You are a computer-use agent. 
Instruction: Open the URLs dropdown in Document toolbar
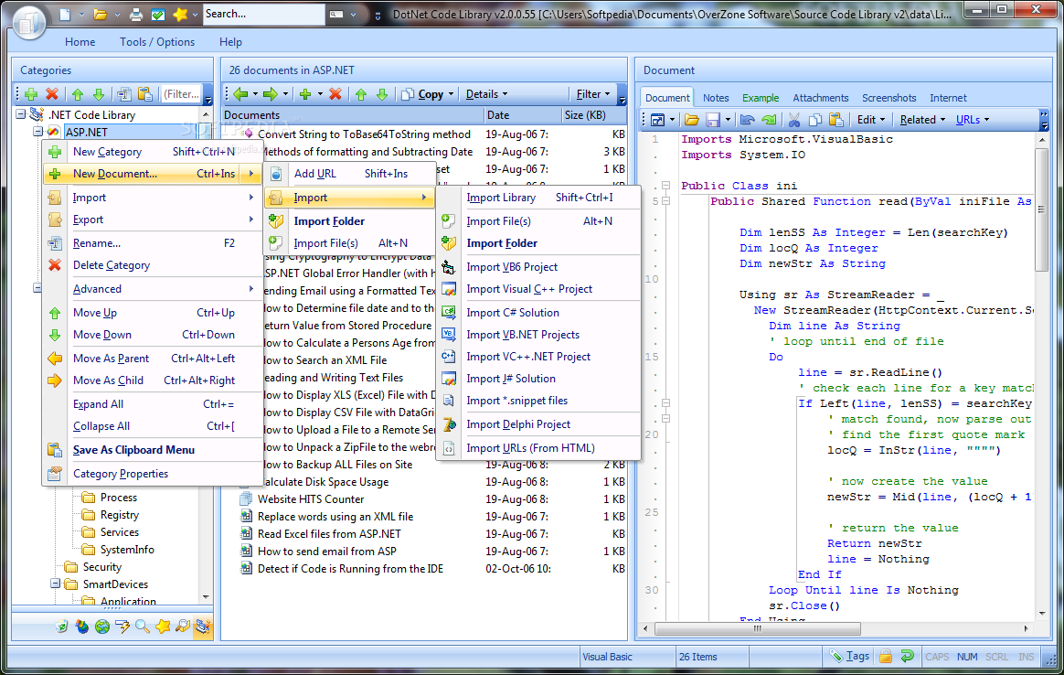973,120
